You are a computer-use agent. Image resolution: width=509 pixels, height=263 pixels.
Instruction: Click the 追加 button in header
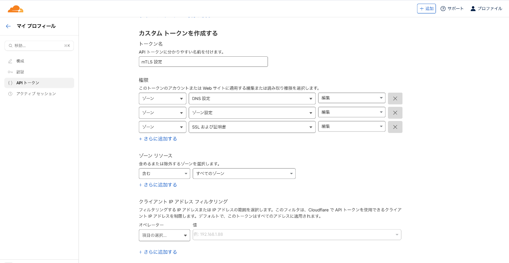tap(426, 9)
